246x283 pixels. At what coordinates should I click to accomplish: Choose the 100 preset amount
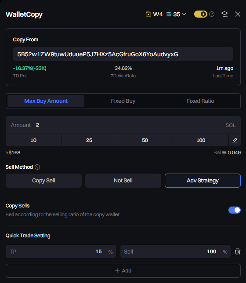[201, 140]
